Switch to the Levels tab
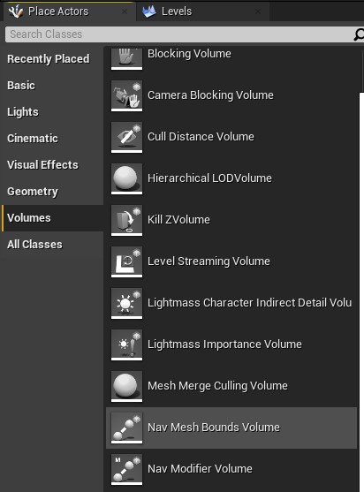The height and width of the screenshot is (492, 364). (x=202, y=11)
